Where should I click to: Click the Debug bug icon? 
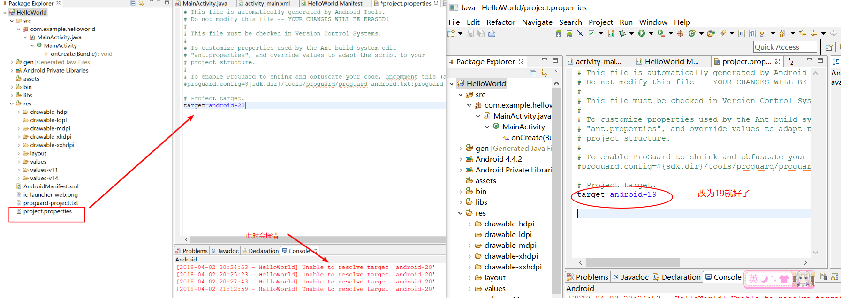click(622, 33)
